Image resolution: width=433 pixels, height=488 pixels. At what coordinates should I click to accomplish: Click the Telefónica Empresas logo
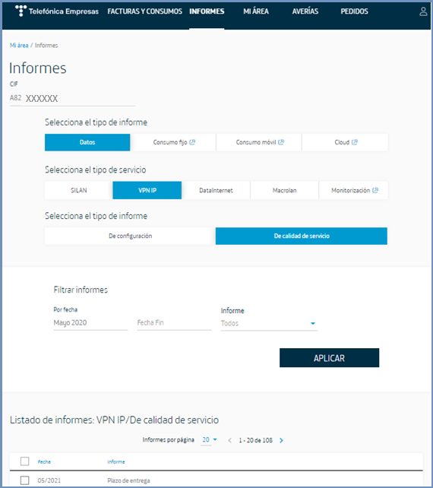57,11
